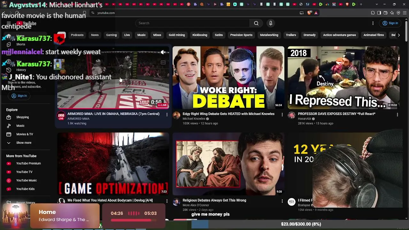Open the browser Extensions puzzle icon
The image size is (409, 230).
[373, 13]
